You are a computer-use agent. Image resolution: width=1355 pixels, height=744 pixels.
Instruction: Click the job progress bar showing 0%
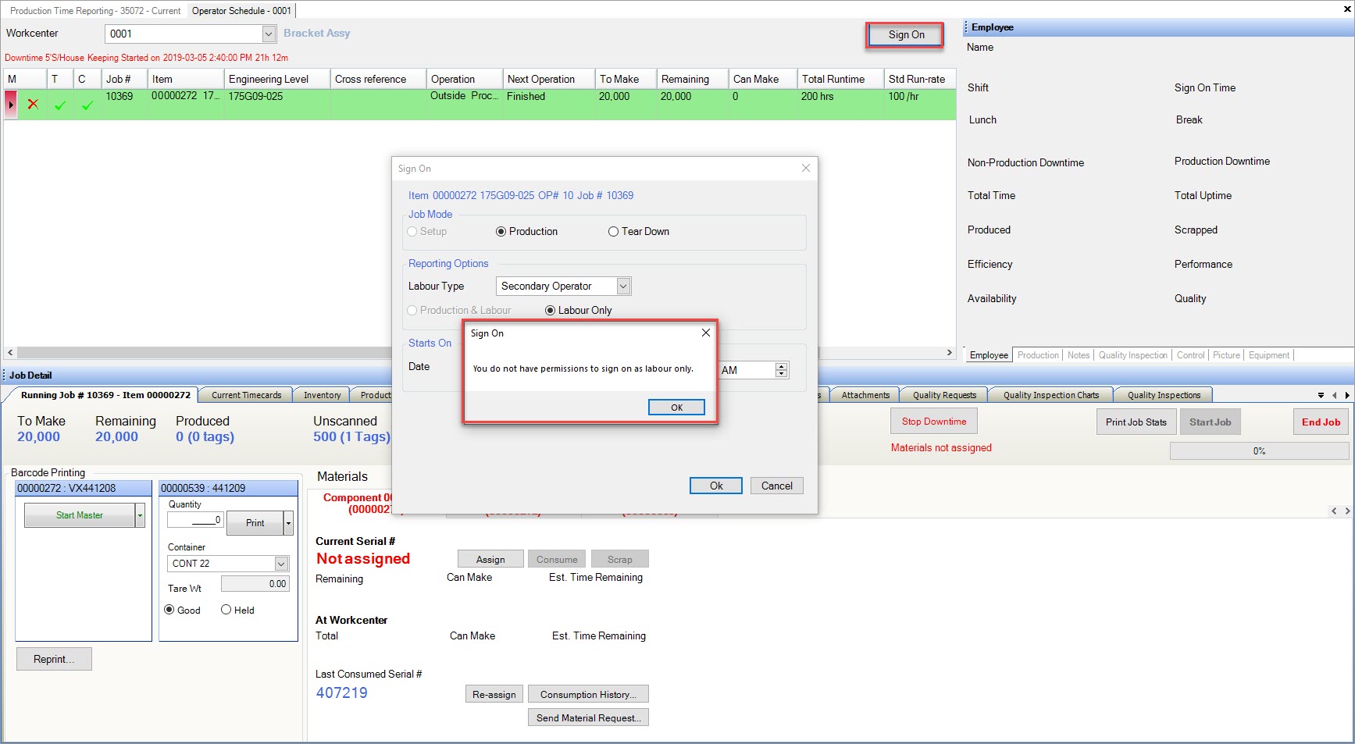tap(1259, 451)
